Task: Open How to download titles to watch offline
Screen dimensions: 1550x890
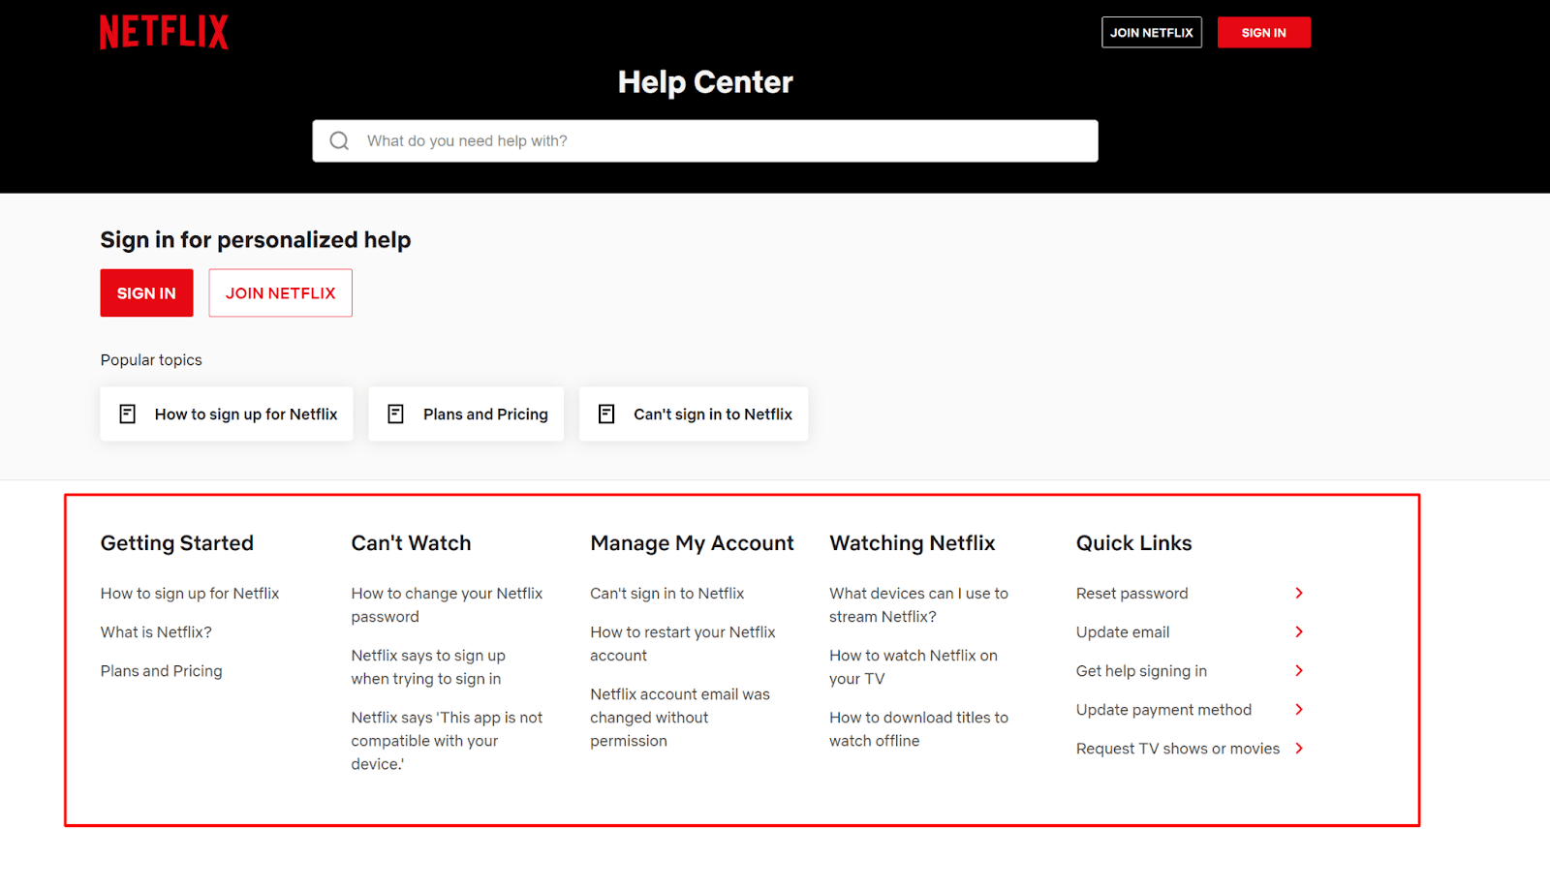Action: pos(917,729)
